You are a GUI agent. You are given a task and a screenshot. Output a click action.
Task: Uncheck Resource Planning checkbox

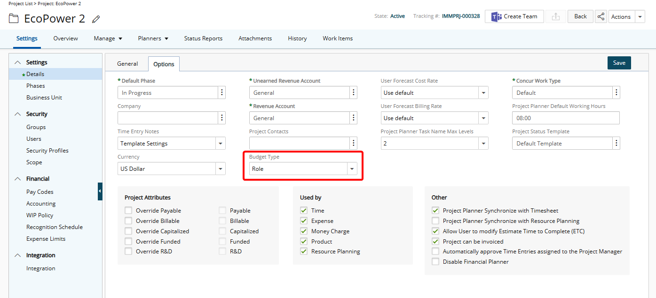click(x=304, y=252)
